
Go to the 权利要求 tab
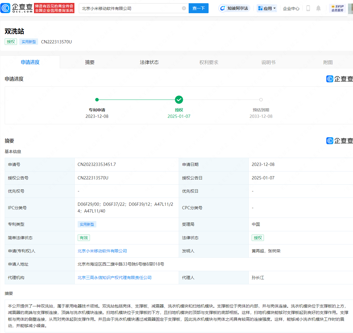click(x=209, y=62)
